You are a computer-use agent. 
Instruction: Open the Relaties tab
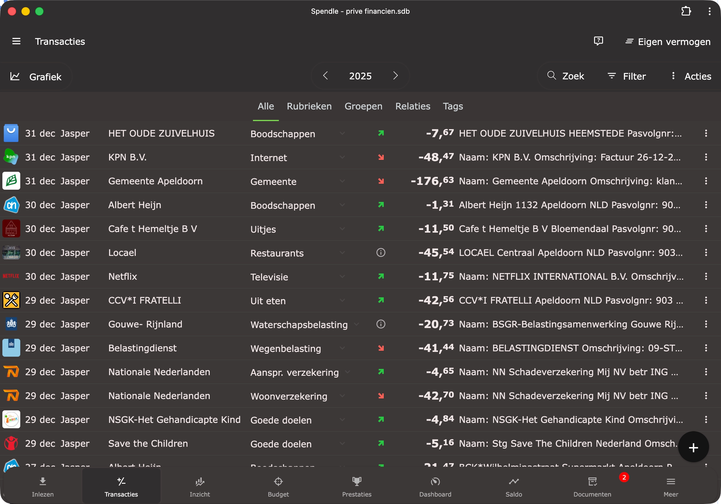pyautogui.click(x=413, y=106)
